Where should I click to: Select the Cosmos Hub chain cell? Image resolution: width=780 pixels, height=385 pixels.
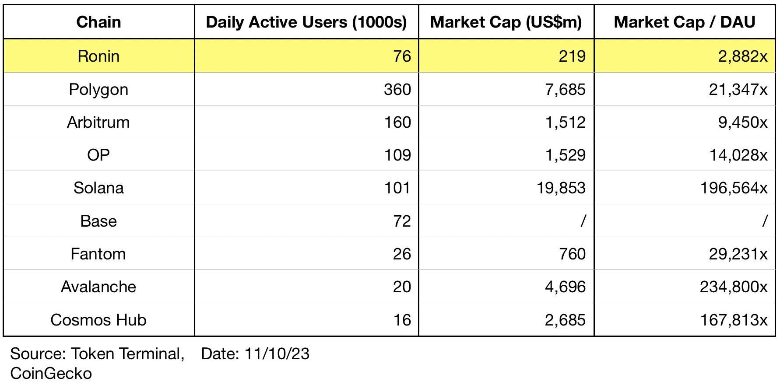pos(98,320)
